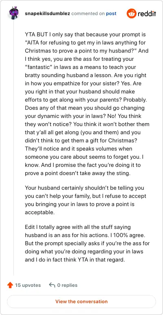
Task: Click the 0 replies label
Action: (x=67, y=285)
